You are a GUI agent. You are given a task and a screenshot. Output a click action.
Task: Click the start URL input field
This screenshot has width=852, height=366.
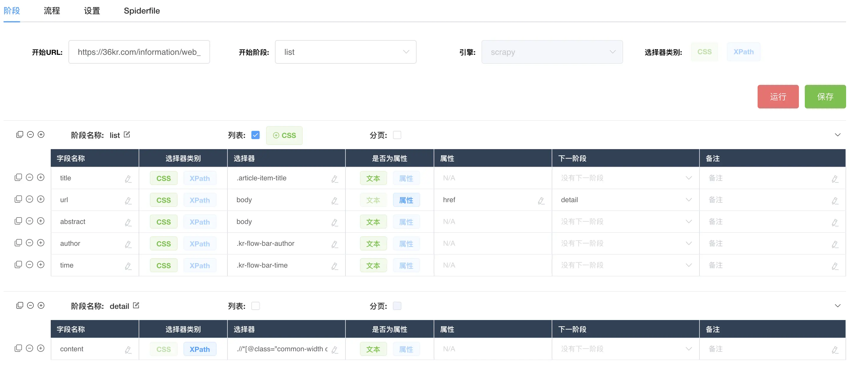click(139, 52)
